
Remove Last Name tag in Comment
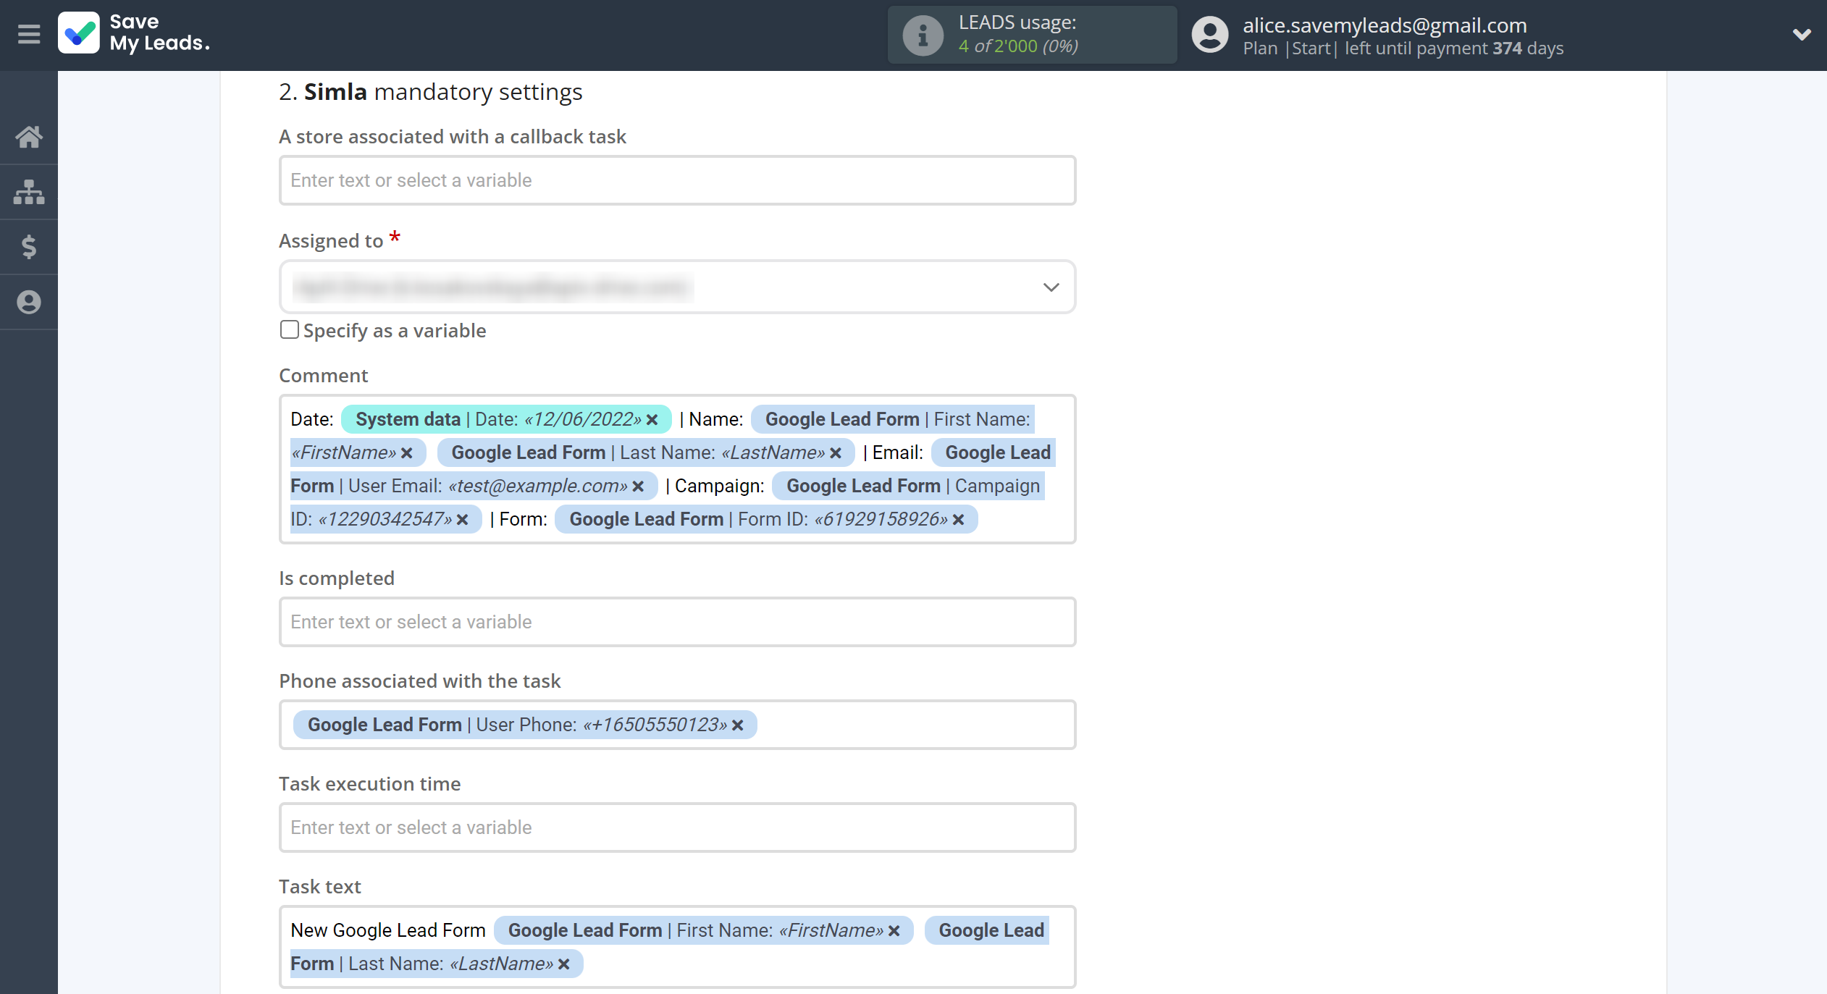click(836, 453)
